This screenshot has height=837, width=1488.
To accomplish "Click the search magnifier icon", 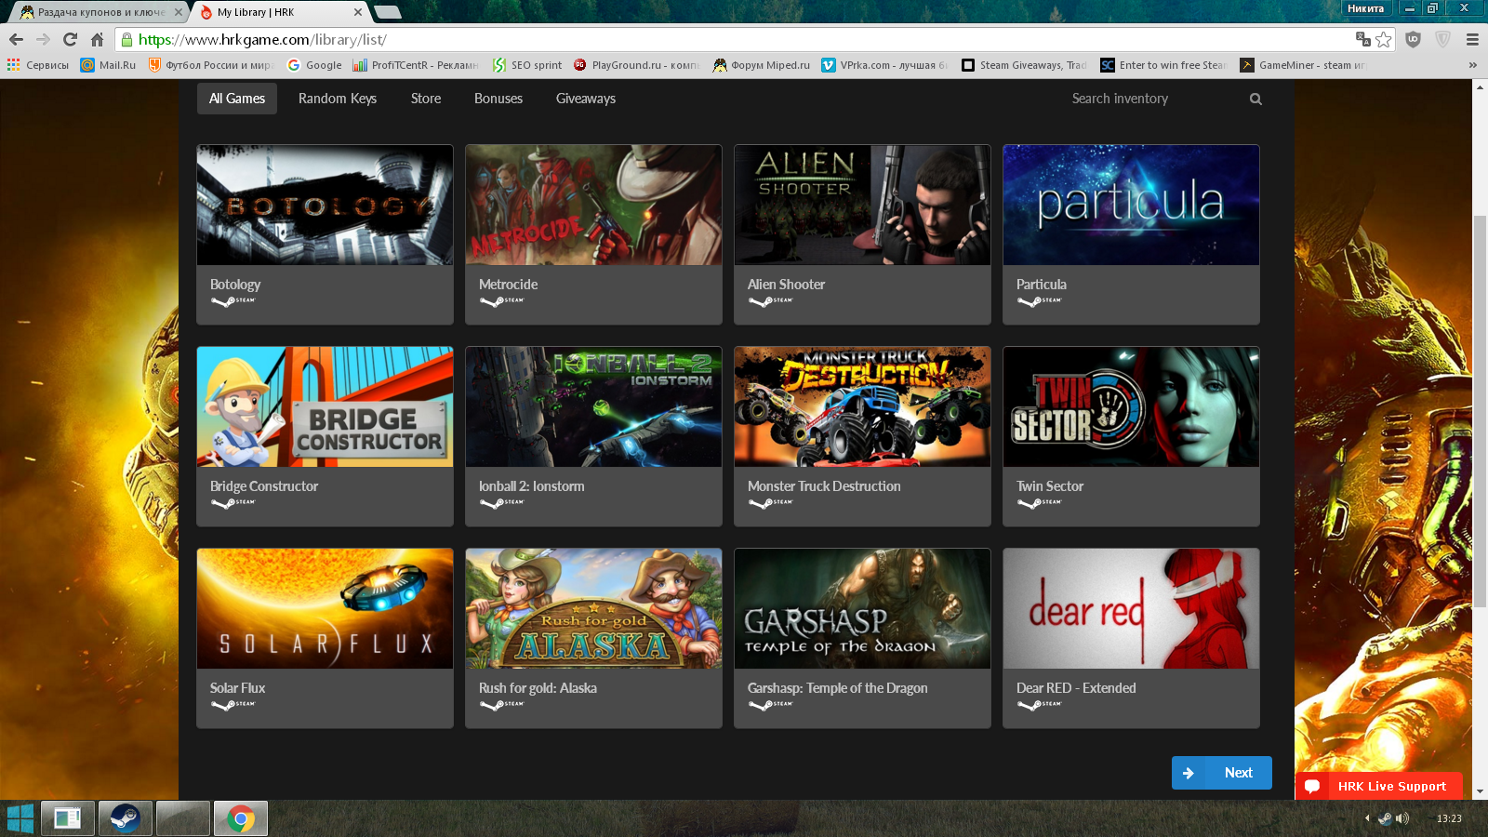I will [1255, 99].
